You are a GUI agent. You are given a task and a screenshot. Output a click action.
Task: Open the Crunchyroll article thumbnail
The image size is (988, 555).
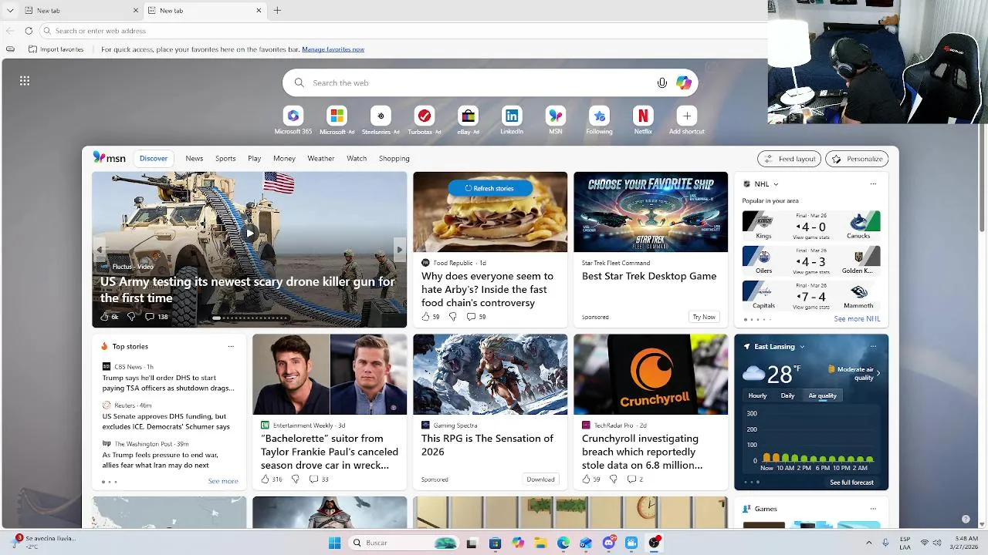click(x=651, y=375)
